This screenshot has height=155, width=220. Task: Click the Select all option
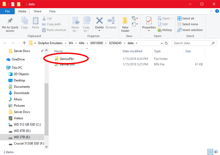tap(186, 18)
